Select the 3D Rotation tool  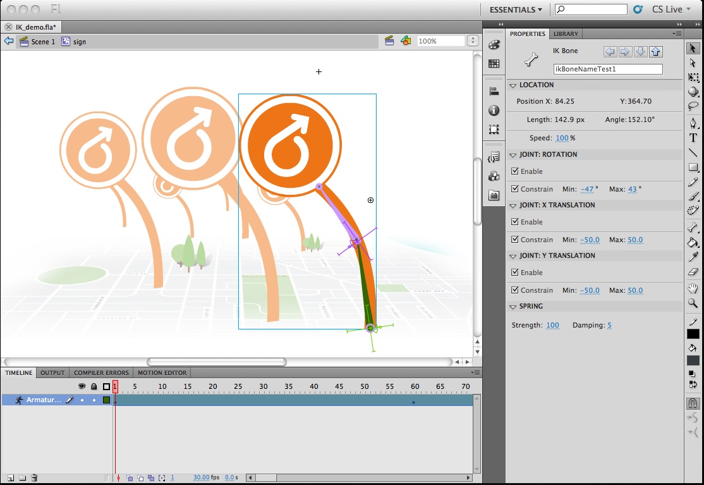[693, 92]
